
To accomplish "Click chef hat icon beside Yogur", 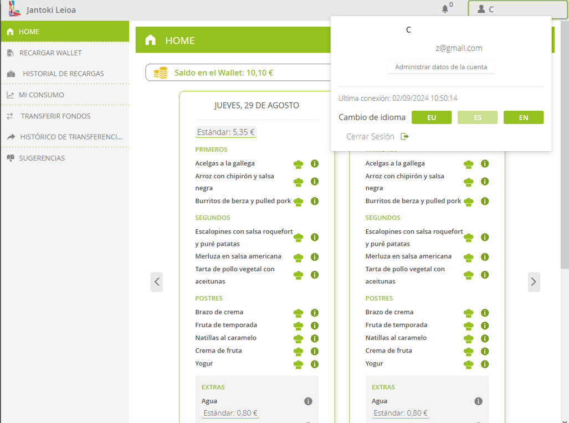I will click(299, 364).
